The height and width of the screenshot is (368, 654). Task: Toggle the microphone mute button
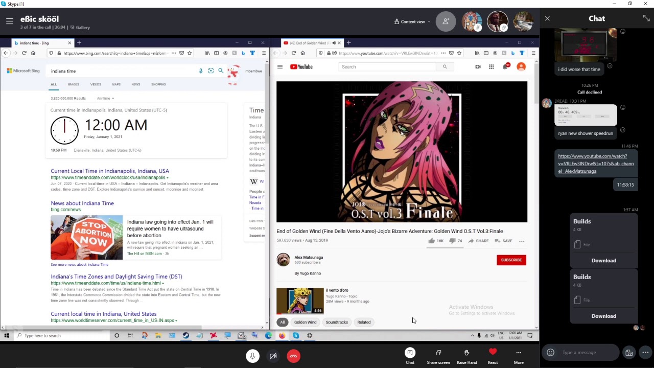tap(252, 356)
